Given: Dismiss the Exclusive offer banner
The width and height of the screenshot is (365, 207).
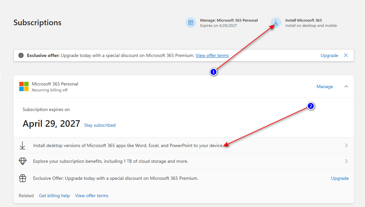Looking at the screenshot, I should (346, 55).
